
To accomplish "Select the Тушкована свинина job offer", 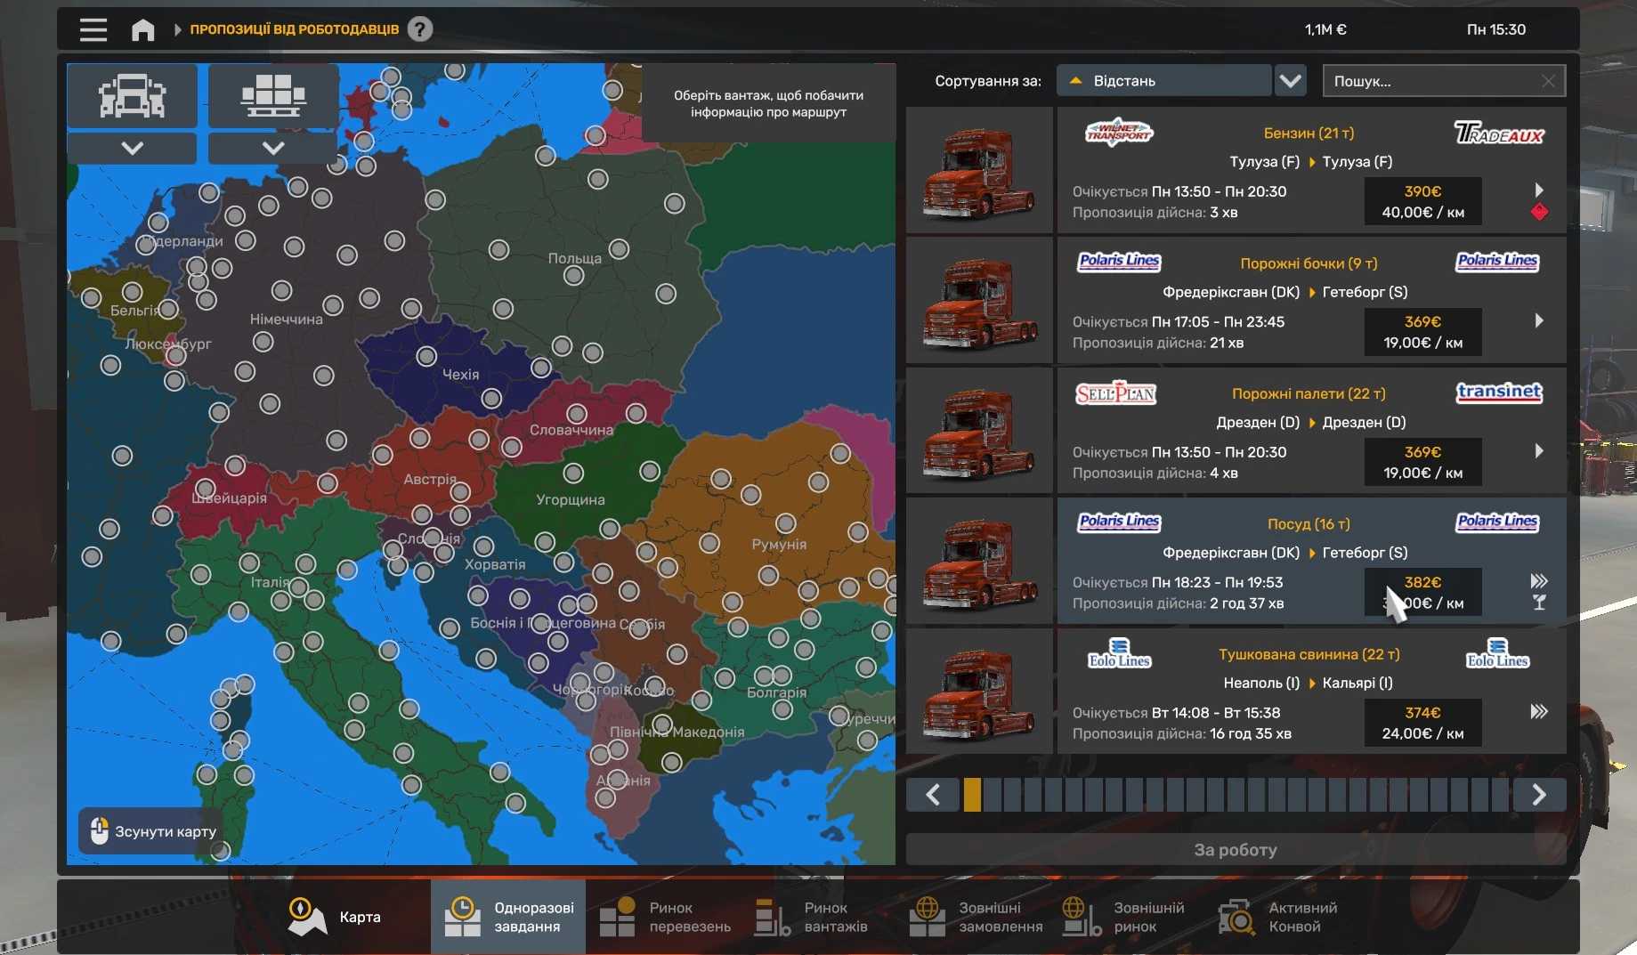I will tap(1309, 692).
